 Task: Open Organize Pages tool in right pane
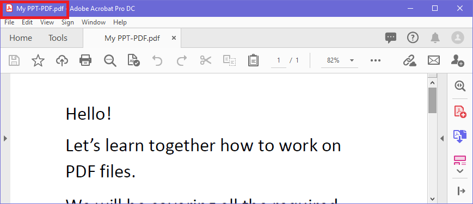pos(460,160)
